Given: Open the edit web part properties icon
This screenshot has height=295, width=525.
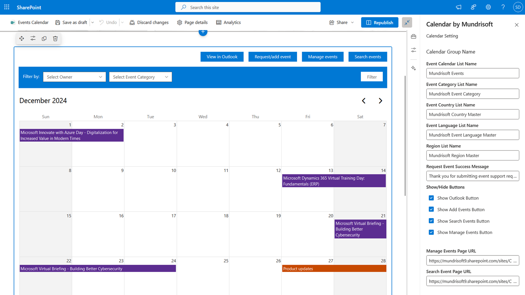Looking at the screenshot, I should click(33, 38).
